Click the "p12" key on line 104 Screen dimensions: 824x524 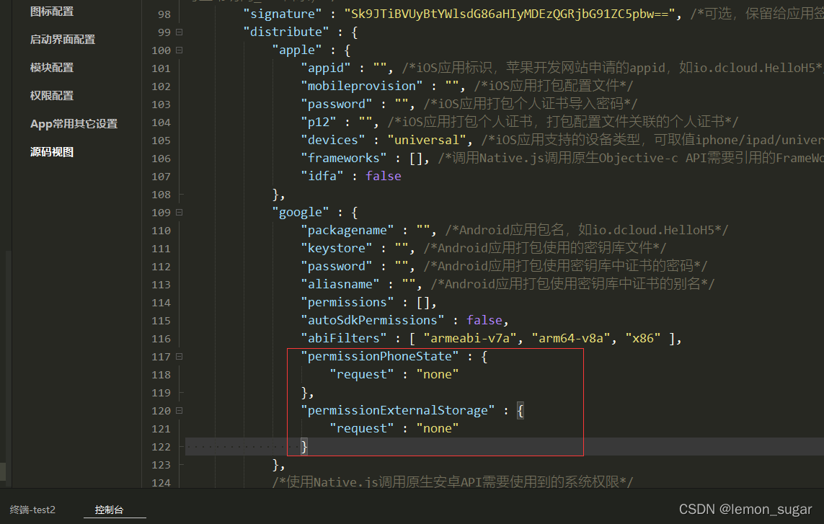[319, 122]
